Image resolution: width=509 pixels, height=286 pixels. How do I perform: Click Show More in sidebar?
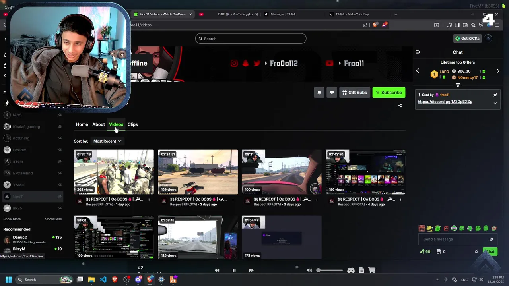(x=12, y=219)
